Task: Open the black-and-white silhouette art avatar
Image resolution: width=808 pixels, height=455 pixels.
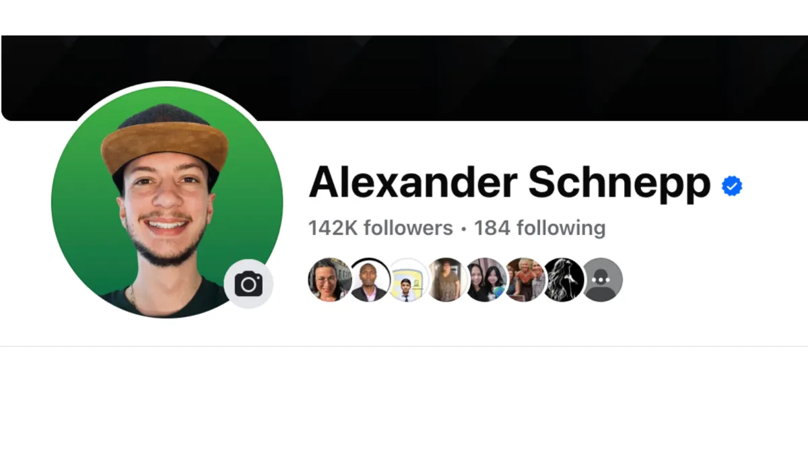Action: (563, 280)
